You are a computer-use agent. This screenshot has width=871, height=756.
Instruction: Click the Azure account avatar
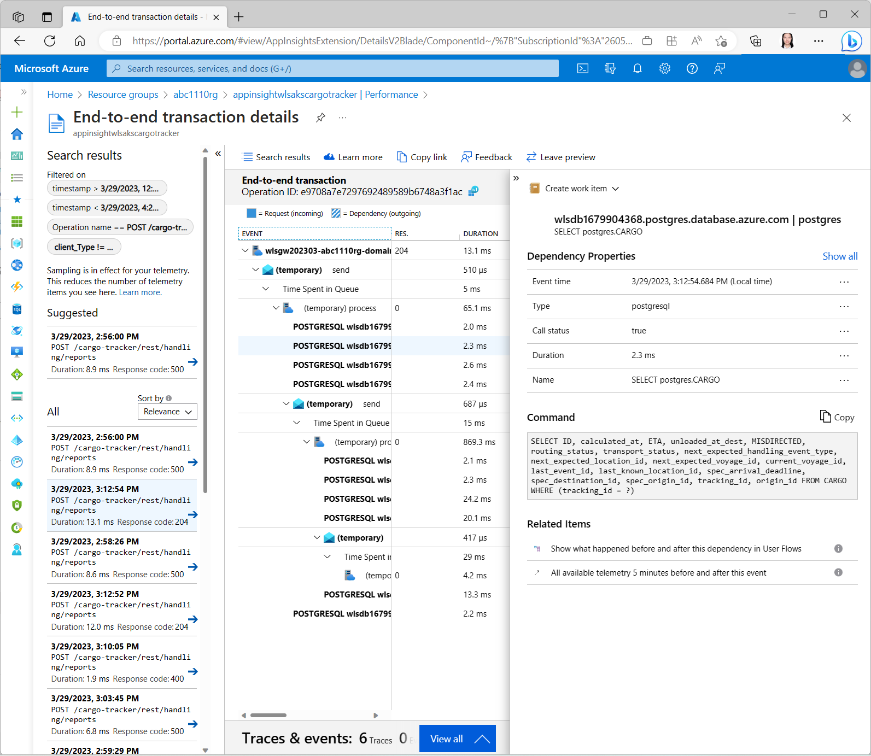pyautogui.click(x=857, y=68)
